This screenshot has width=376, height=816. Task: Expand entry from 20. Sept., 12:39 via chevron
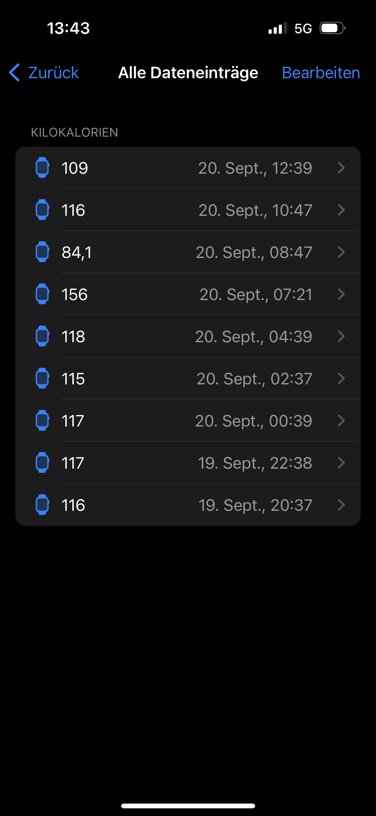341,168
